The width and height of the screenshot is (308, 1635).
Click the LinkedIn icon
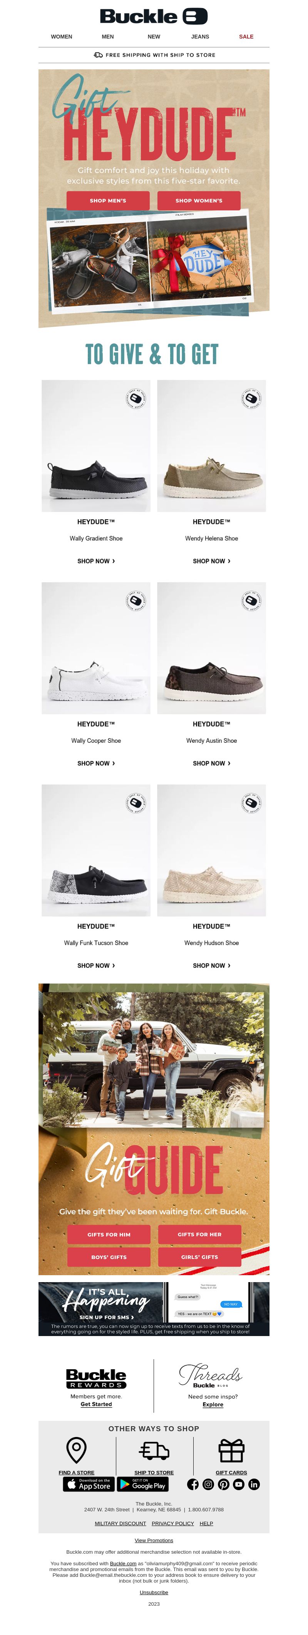(254, 1484)
